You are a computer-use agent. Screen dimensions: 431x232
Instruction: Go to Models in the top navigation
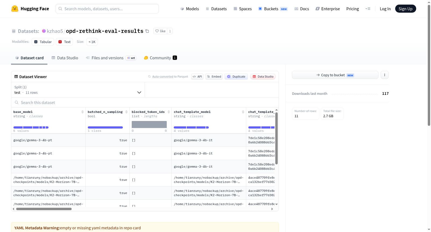[x=190, y=9]
